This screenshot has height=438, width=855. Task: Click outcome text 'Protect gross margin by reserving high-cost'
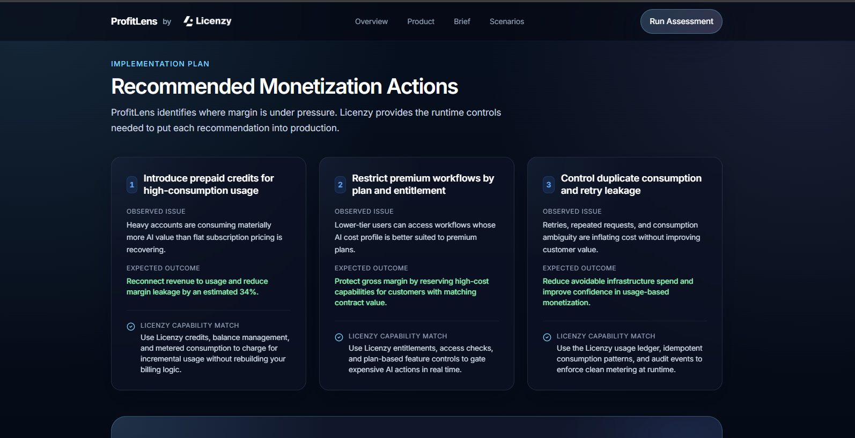coord(411,281)
